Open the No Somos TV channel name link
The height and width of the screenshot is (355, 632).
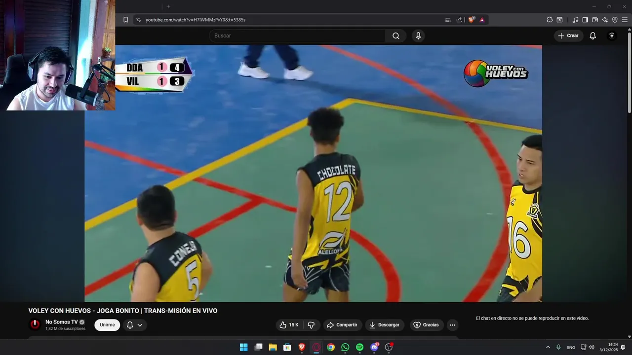[61, 322]
